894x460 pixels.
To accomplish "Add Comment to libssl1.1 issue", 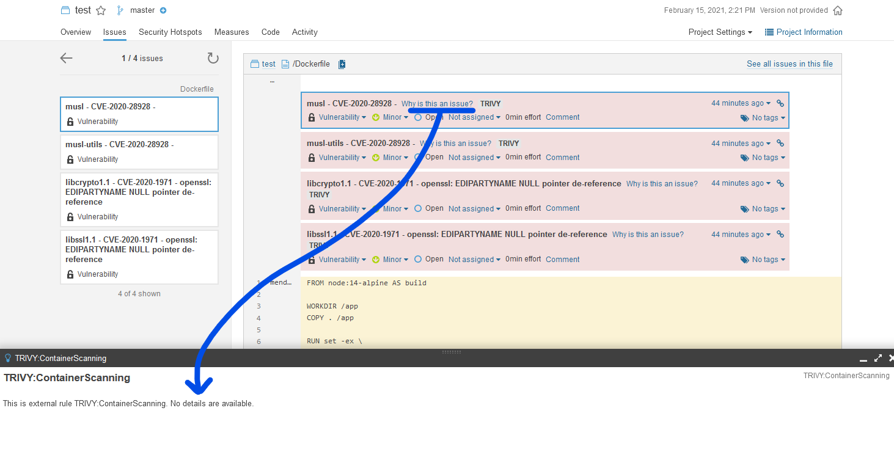I will point(563,260).
